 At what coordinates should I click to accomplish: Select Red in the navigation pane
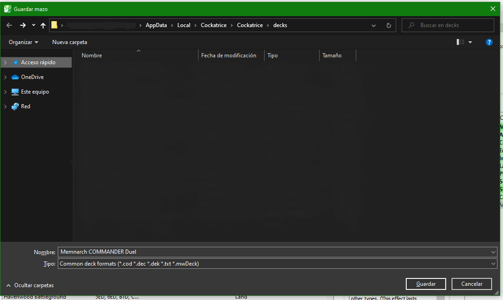25,106
